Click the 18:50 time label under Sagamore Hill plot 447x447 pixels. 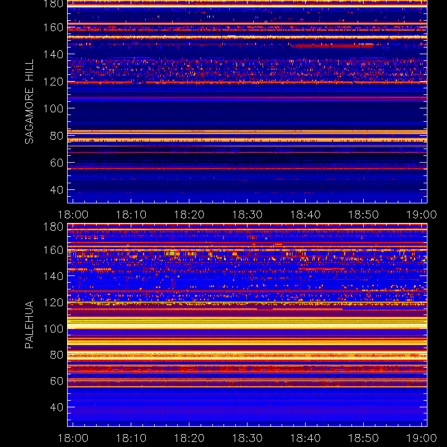364,215
